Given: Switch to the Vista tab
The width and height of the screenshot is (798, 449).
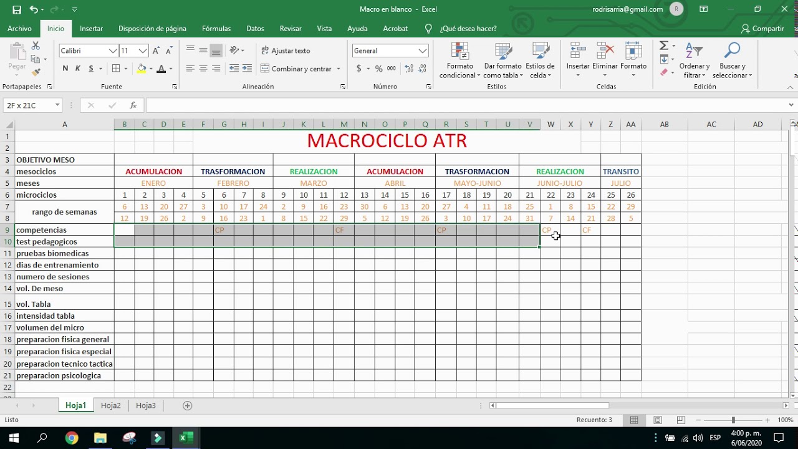Looking at the screenshot, I should tap(324, 29).
